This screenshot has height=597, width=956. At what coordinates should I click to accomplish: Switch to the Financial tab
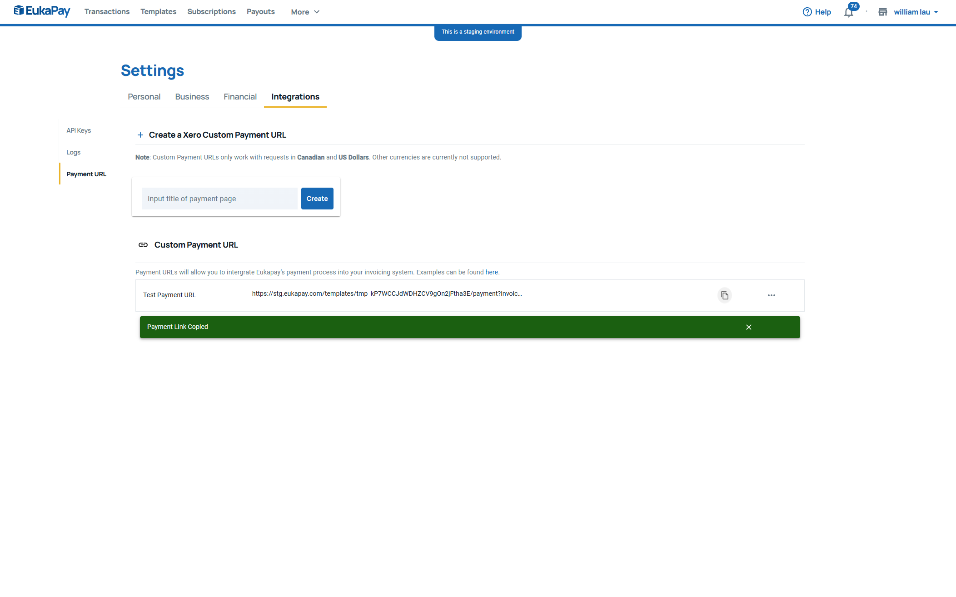tap(240, 97)
